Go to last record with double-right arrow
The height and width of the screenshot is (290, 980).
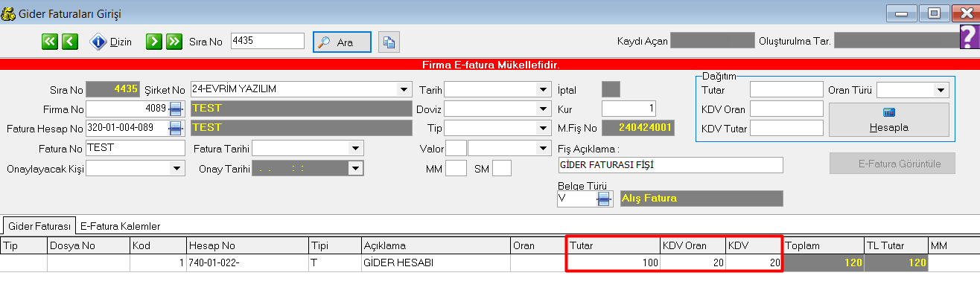174,42
